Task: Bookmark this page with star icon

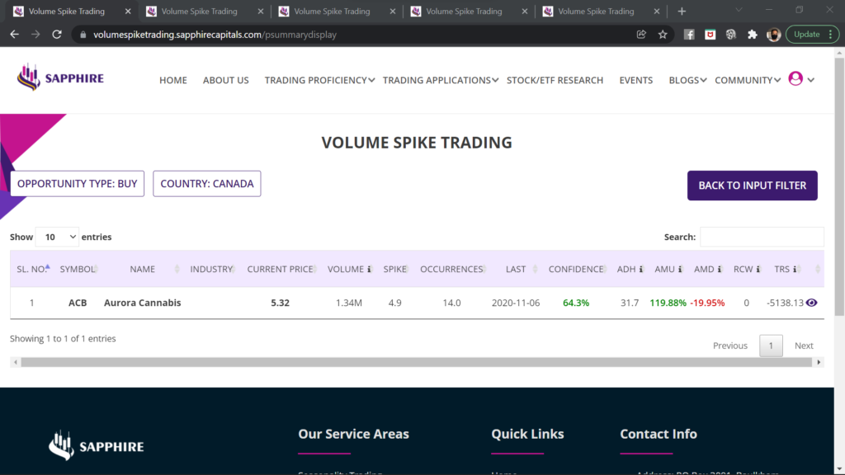Action: (x=663, y=35)
